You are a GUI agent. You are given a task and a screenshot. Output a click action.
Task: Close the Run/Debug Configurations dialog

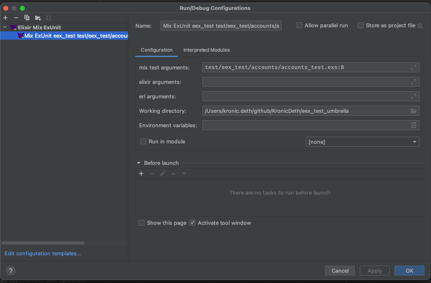(x=6, y=8)
